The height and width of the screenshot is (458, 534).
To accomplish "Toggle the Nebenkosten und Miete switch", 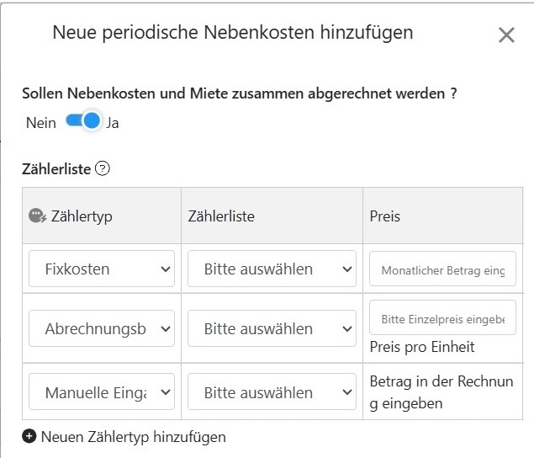I will pyautogui.click(x=83, y=122).
